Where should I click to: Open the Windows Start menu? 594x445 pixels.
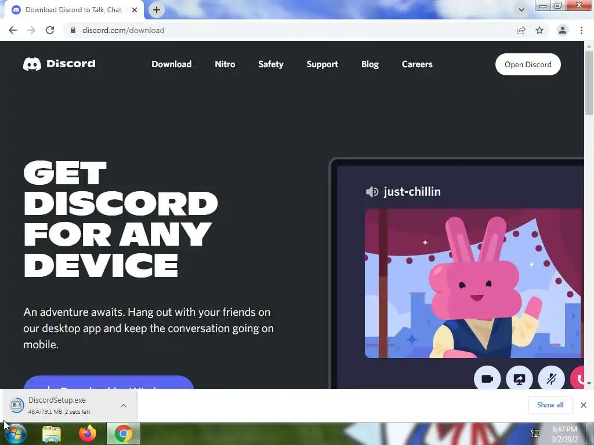[x=15, y=433]
